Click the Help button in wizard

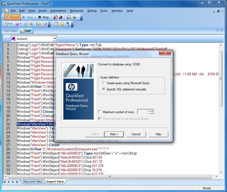159,134
